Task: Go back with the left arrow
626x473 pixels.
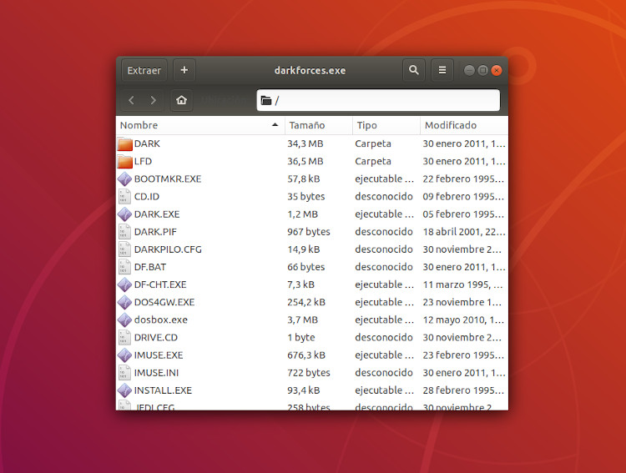Action: (131, 100)
